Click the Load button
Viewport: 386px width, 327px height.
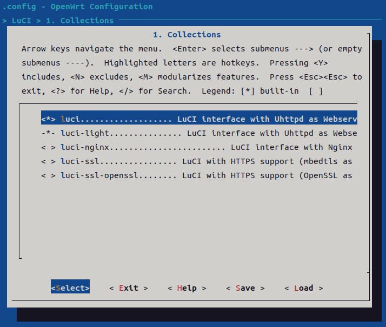click(x=303, y=288)
